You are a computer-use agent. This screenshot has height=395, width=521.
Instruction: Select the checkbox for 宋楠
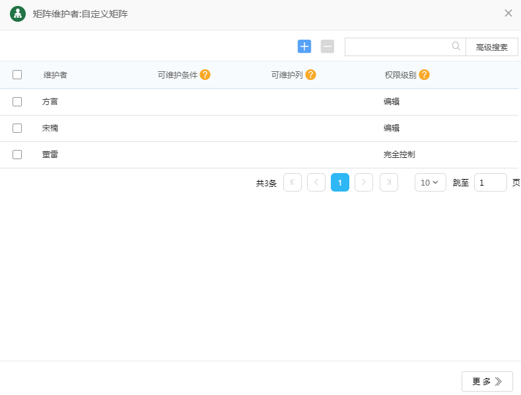17,128
